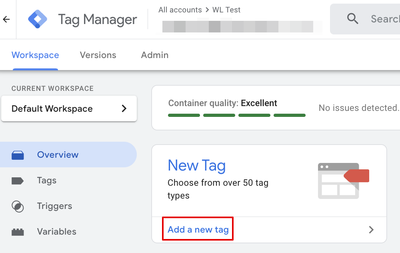This screenshot has width=400, height=253.
Task: Click the All accounts breadcrumb link
Action: point(180,10)
